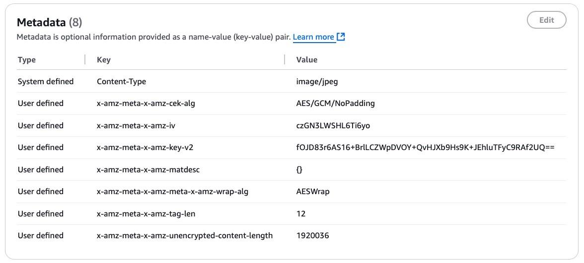Click the czGN3LWSHL6Ti6yo value
This screenshot has height=263, width=584.
pyautogui.click(x=333, y=126)
